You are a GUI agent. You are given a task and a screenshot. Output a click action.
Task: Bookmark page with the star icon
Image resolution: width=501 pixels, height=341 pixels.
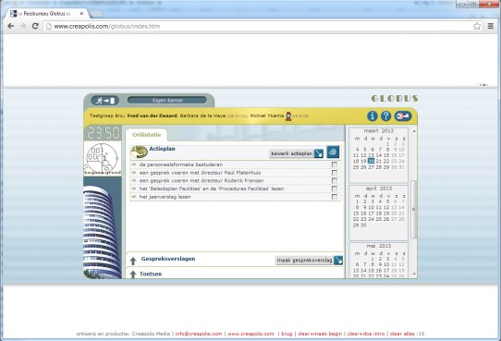pos(477,26)
